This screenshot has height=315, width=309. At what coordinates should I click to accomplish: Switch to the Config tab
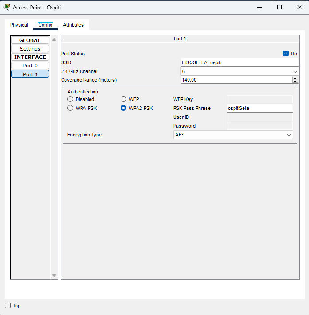point(45,25)
